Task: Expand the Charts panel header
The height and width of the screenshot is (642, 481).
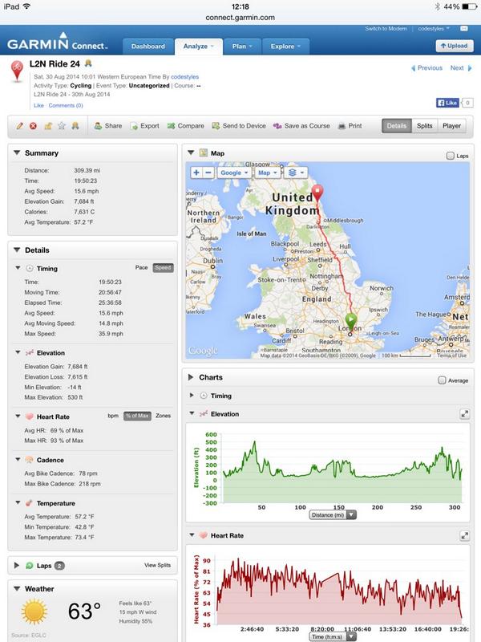Action: click(191, 377)
